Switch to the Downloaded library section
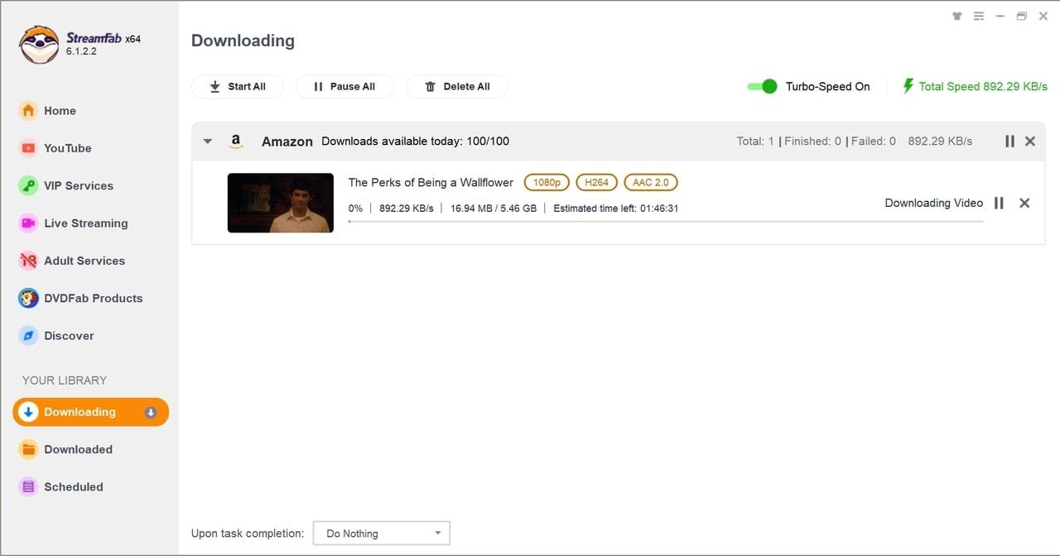 pyautogui.click(x=78, y=449)
